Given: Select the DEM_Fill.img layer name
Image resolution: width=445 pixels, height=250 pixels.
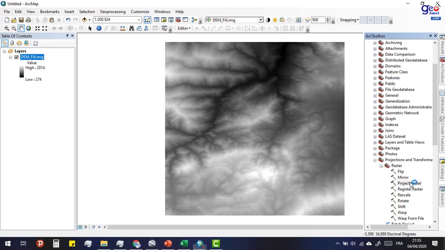Looking at the screenshot, I should (32, 57).
